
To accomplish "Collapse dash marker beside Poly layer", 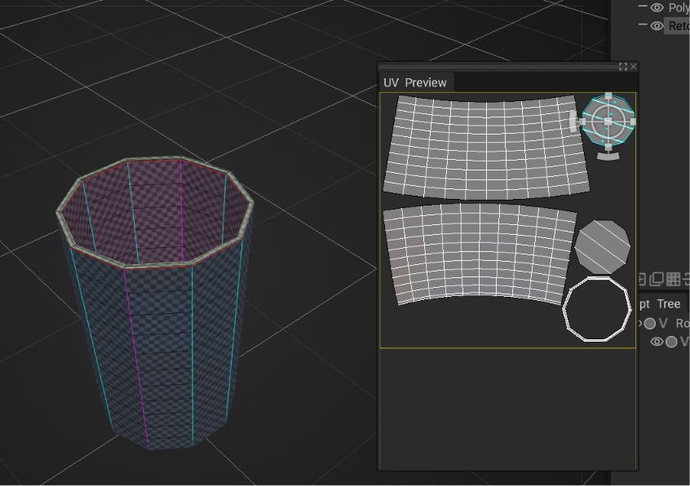I will 643,7.
